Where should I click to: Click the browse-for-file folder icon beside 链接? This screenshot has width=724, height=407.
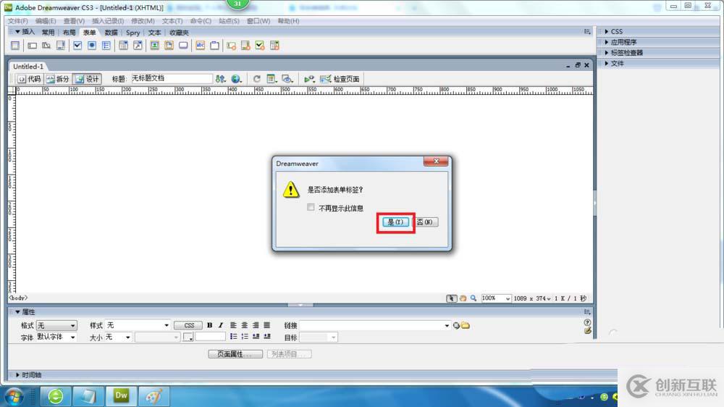pos(466,326)
